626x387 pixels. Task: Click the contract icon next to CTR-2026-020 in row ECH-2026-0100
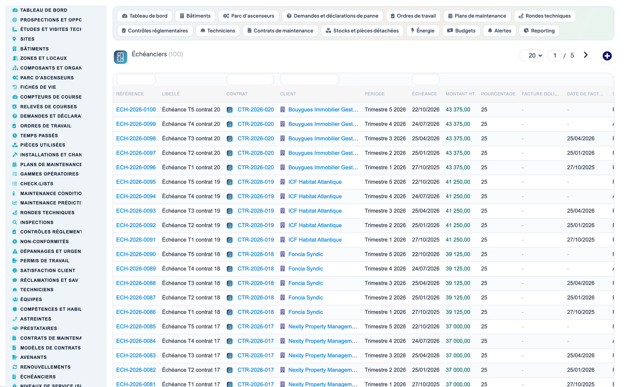pos(230,110)
